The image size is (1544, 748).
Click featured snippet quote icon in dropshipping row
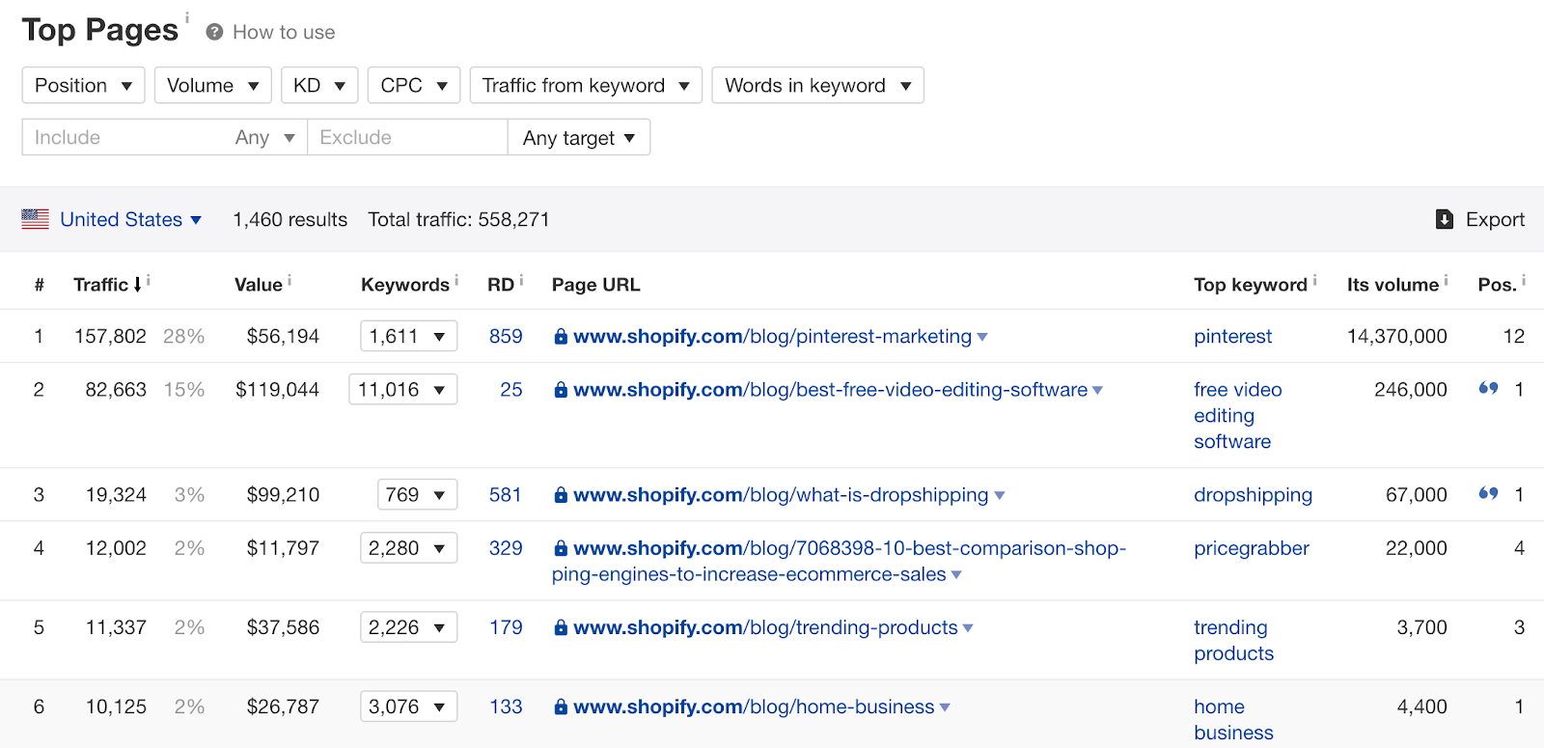[x=1489, y=493]
